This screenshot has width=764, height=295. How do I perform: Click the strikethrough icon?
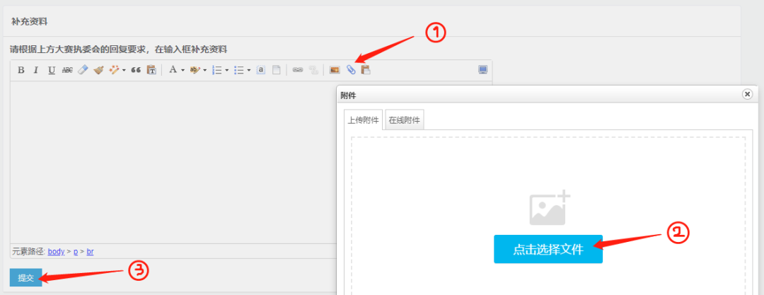pos(67,70)
